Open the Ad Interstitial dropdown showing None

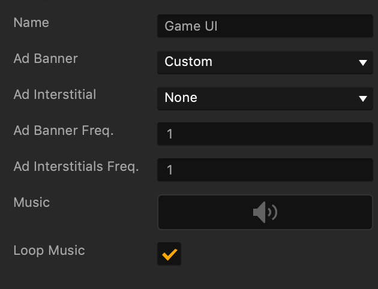[265, 98]
